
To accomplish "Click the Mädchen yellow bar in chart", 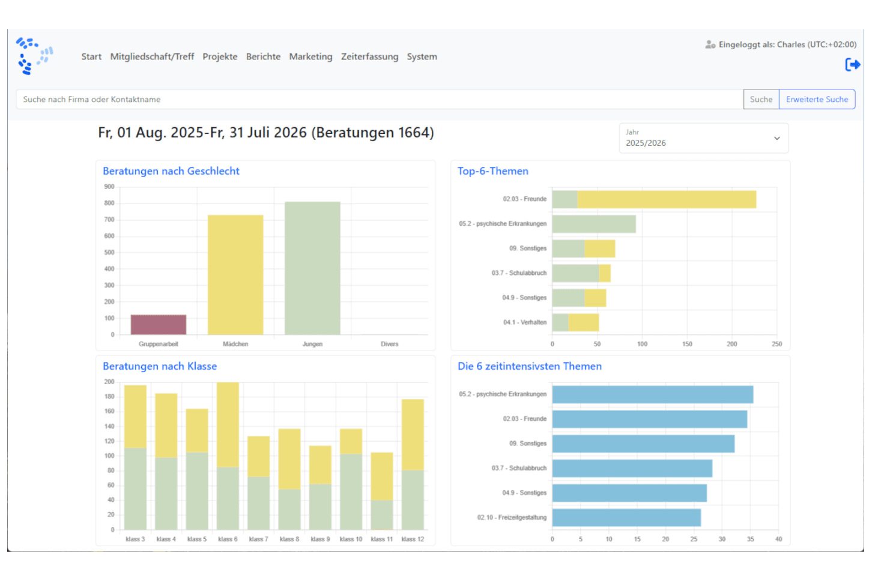I will (235, 274).
